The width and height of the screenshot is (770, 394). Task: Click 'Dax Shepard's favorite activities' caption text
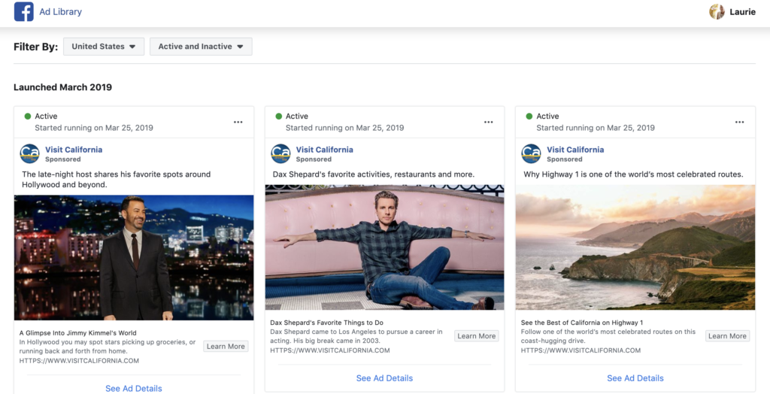(x=373, y=174)
